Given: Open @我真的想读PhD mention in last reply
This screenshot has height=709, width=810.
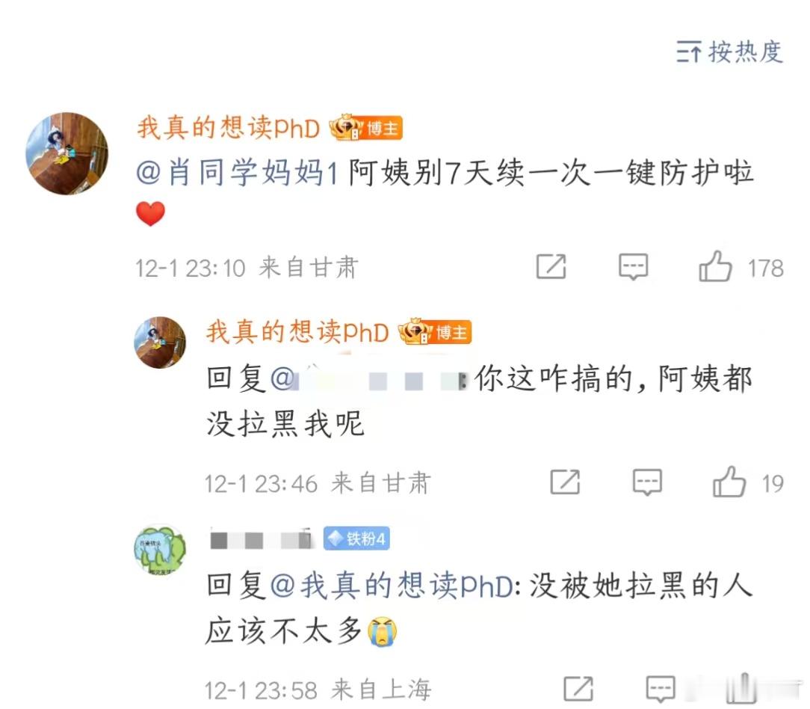Looking at the screenshot, I should click(392, 586).
